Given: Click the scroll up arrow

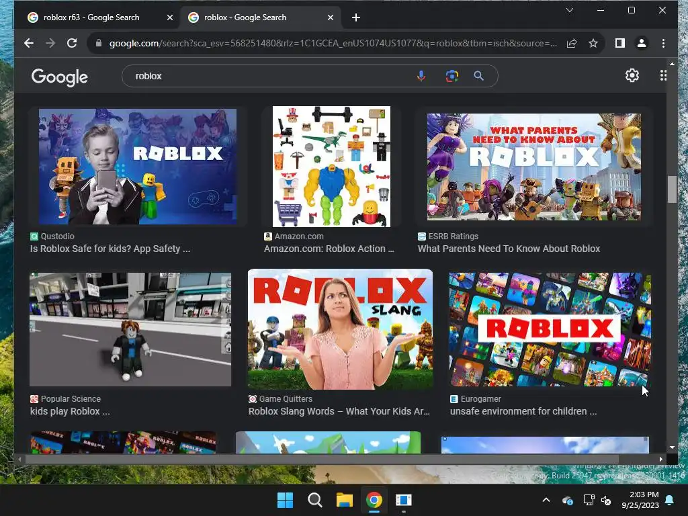Looking at the screenshot, I should pyautogui.click(x=672, y=64).
